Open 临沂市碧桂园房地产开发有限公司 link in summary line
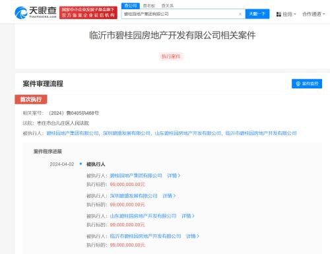Screen dimensions: 330x254 point(261,133)
